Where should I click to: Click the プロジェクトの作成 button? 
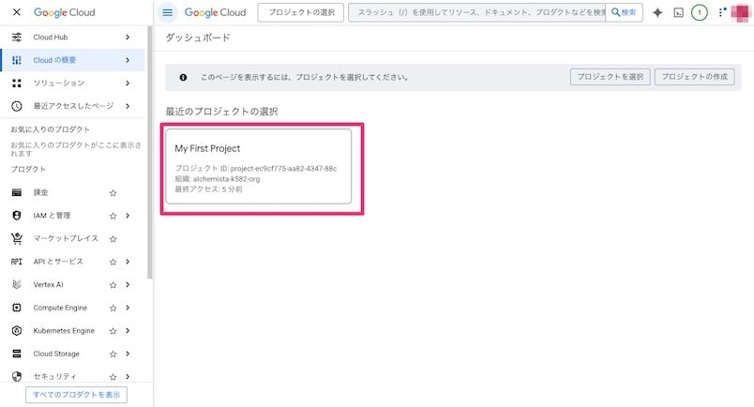click(x=694, y=77)
